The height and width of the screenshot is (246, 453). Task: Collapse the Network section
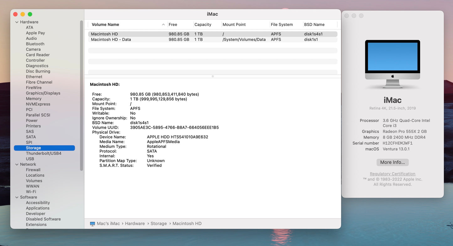coord(17,164)
